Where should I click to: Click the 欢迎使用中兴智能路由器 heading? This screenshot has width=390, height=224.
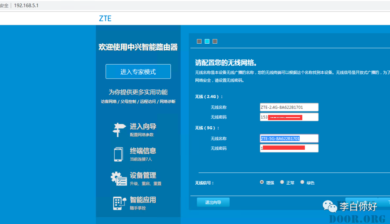point(138,47)
